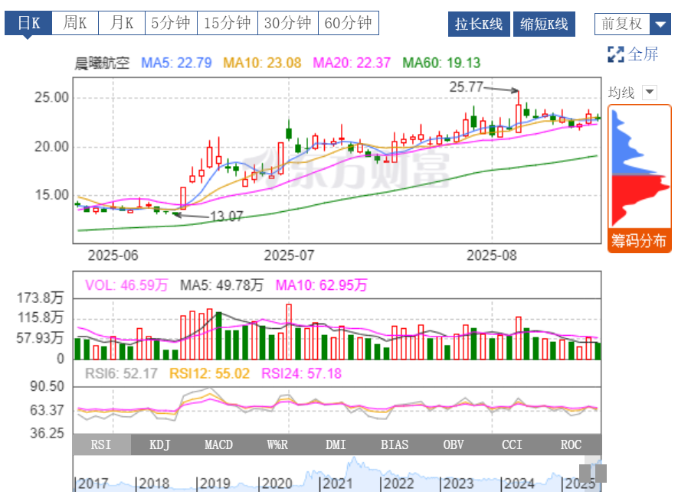Open the 5分钟 chart tab

[171, 23]
